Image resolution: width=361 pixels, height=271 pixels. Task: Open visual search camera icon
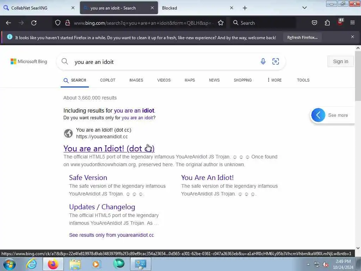click(276, 61)
